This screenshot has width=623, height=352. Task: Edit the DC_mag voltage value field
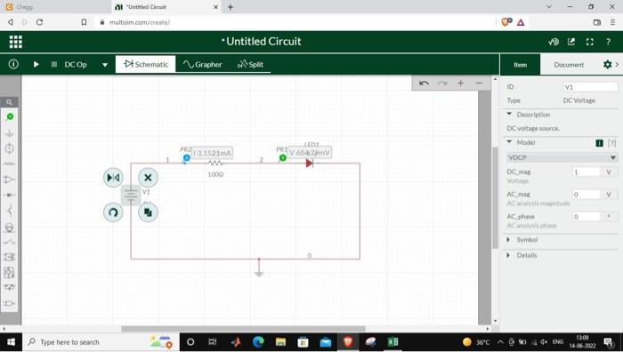click(x=587, y=172)
